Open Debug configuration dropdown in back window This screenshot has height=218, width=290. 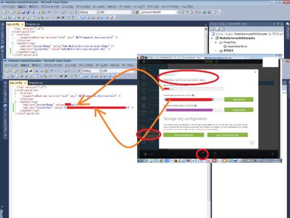[x=96, y=12]
